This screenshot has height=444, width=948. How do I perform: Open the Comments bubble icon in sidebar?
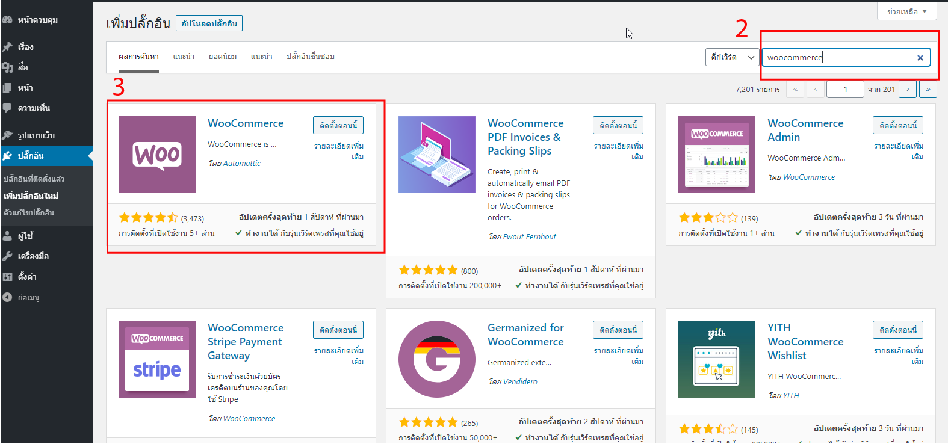click(x=7, y=108)
